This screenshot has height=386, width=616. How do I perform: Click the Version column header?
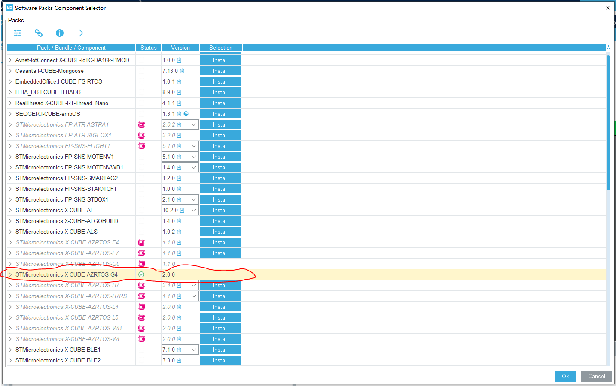coord(180,48)
